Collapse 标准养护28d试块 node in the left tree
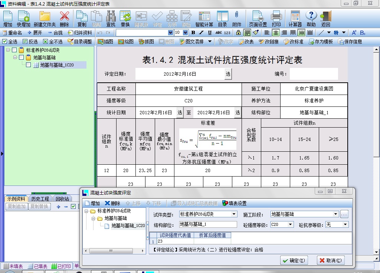 pos(8,50)
